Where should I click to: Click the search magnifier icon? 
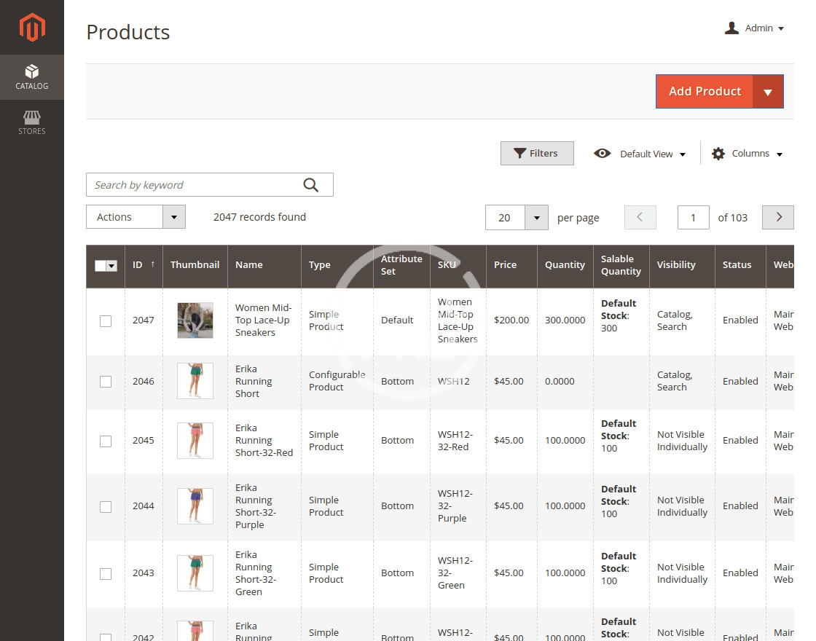311,185
